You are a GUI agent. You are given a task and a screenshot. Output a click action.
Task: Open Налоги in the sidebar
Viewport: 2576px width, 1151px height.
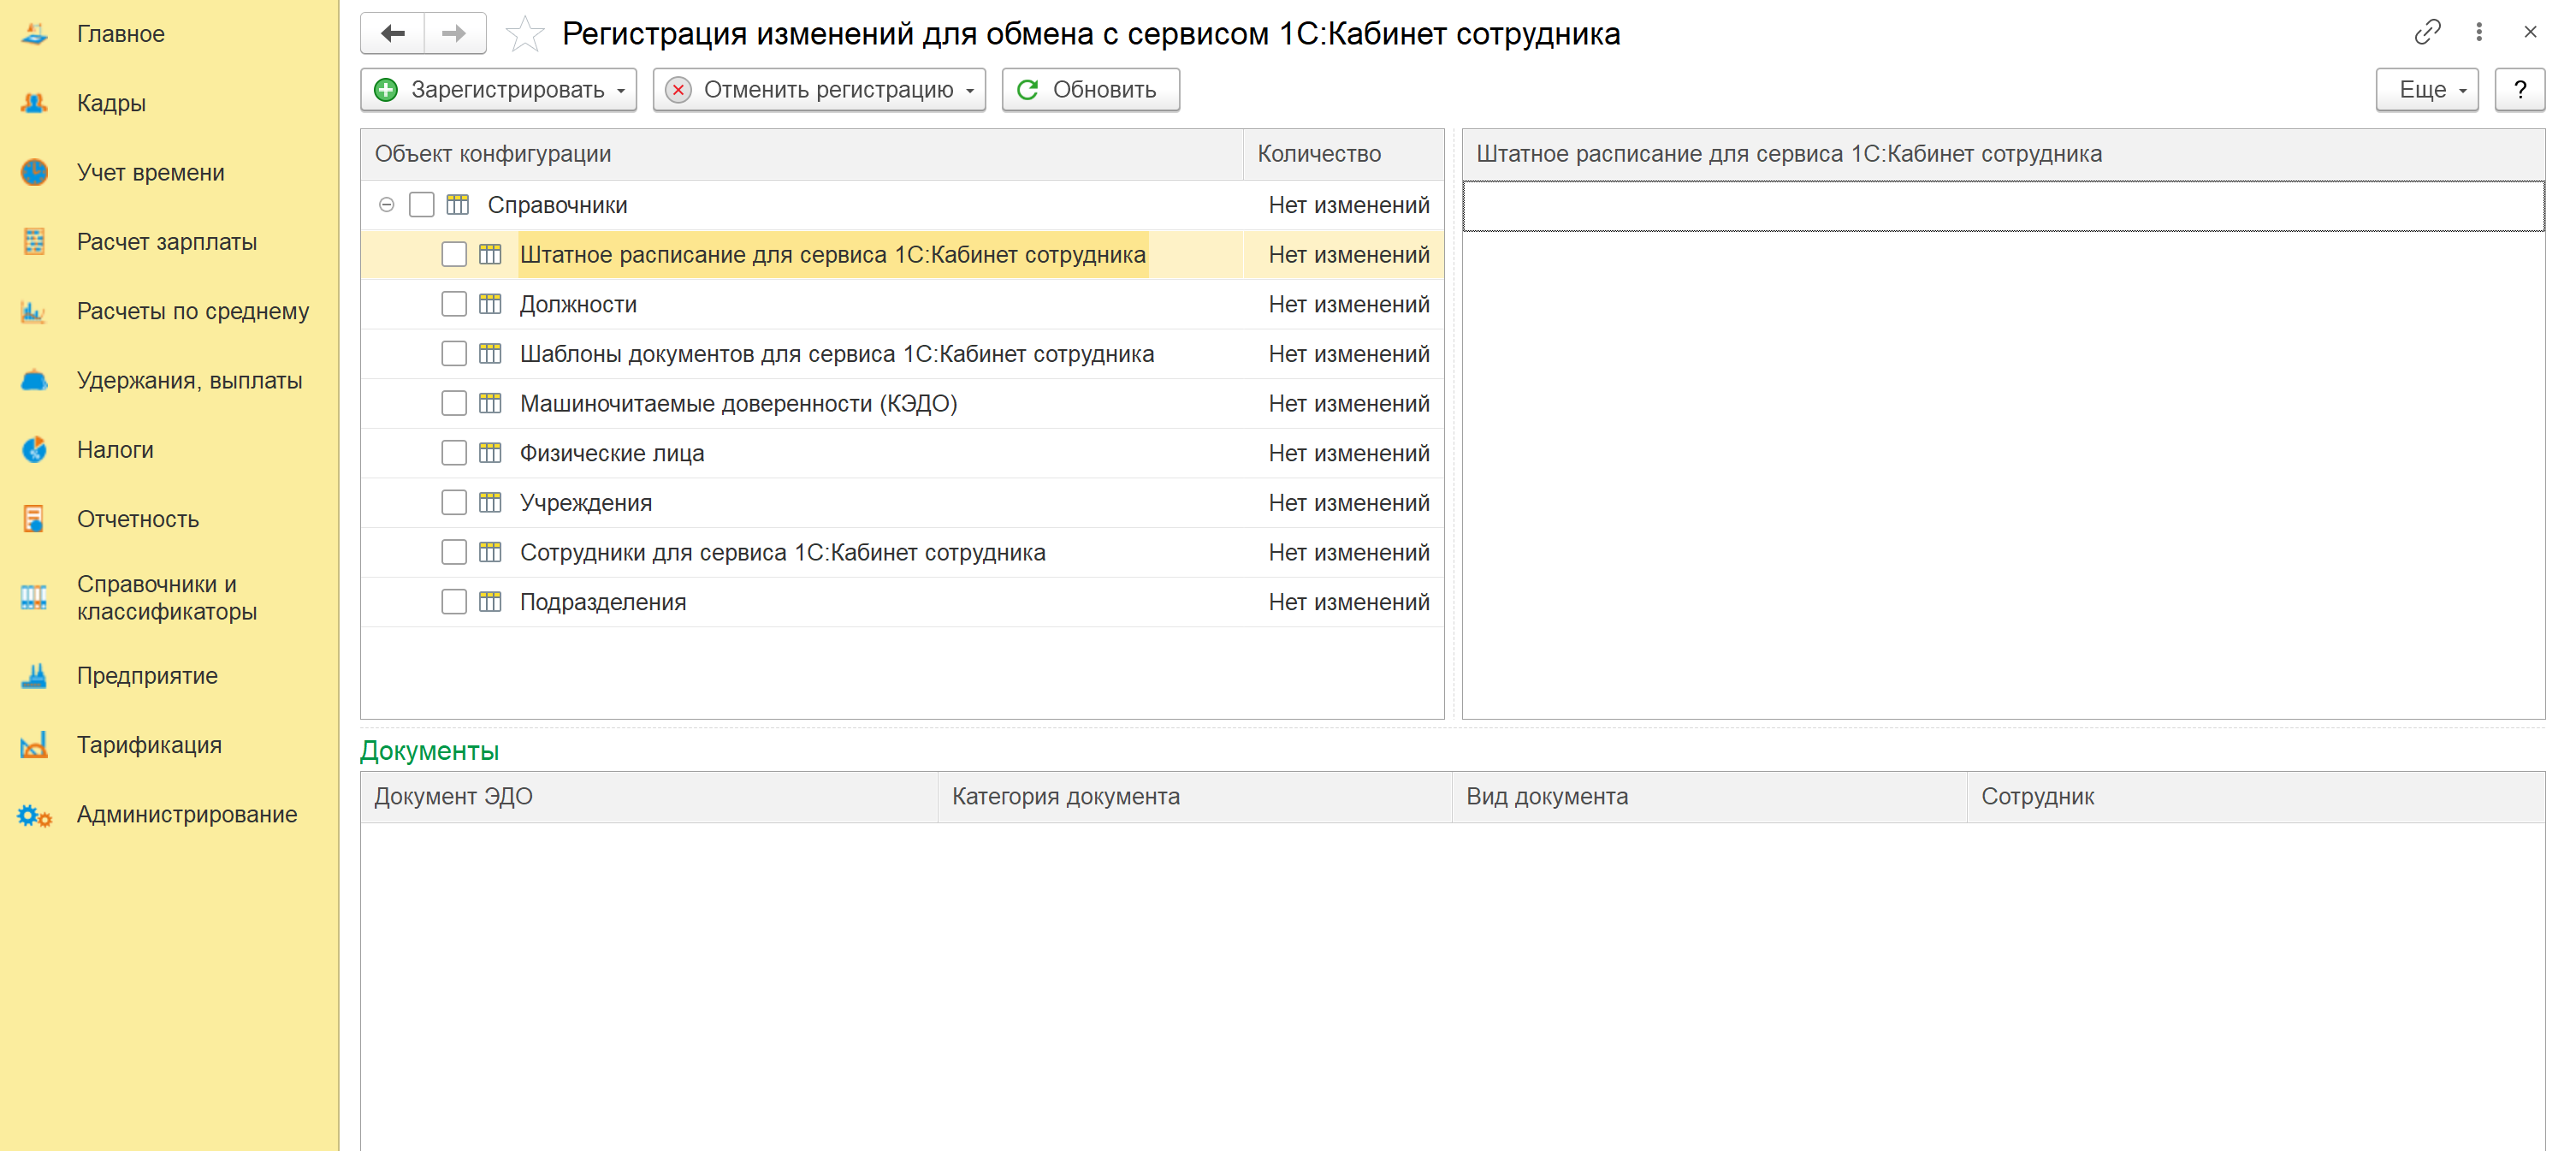(x=115, y=450)
